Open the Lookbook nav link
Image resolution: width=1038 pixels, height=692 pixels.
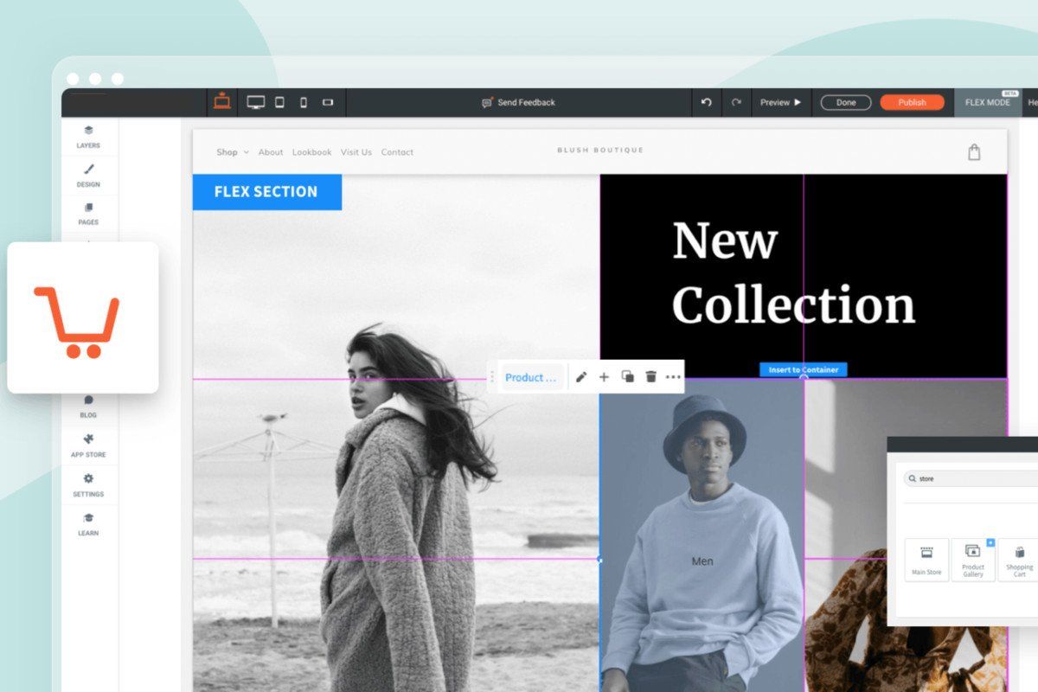[311, 152]
